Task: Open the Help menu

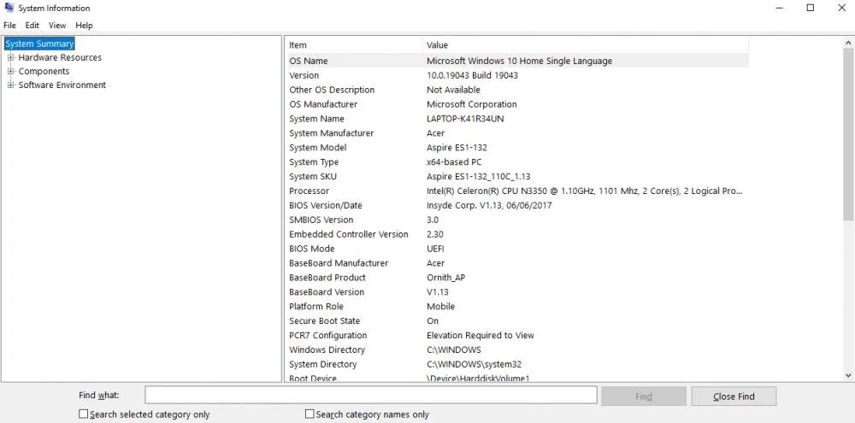Action: tap(84, 26)
